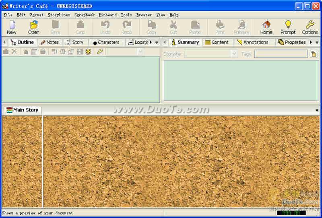Viewport: 322px width, 218px height.
Task: Click the X delete icon in outline toolbar
Action: tap(14, 52)
